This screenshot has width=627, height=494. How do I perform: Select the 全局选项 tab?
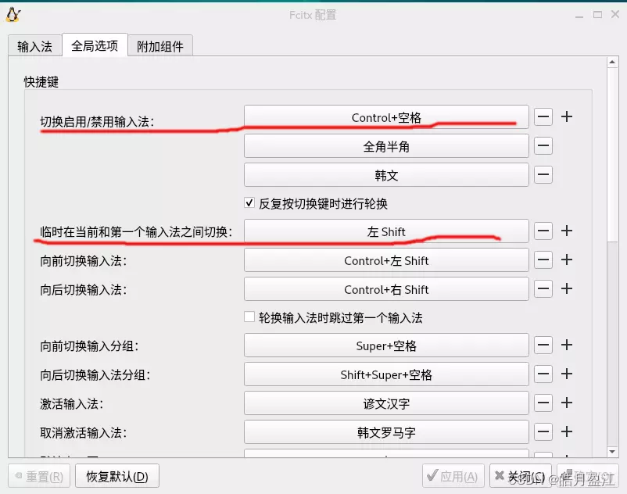[95, 45]
